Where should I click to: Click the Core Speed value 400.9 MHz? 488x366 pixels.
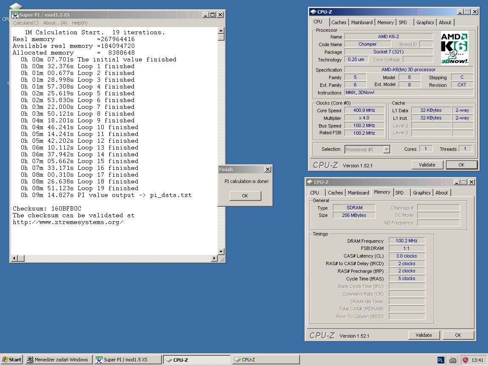(x=364, y=110)
